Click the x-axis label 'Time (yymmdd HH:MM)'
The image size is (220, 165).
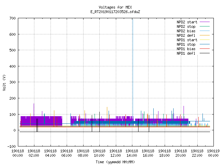pos(115,162)
